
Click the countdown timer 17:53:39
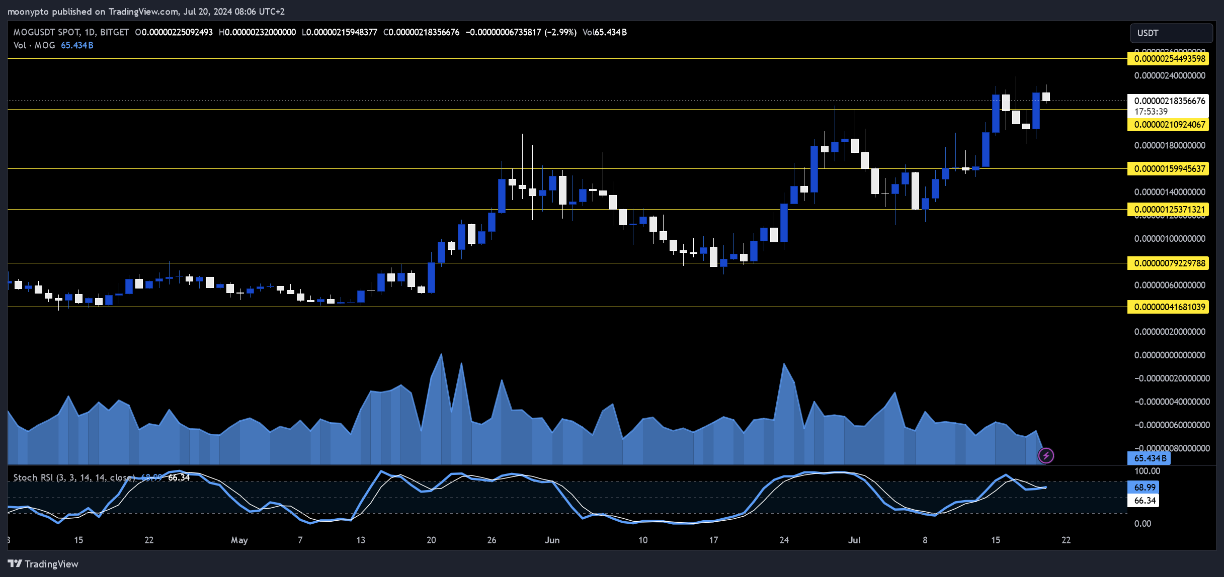click(1151, 112)
